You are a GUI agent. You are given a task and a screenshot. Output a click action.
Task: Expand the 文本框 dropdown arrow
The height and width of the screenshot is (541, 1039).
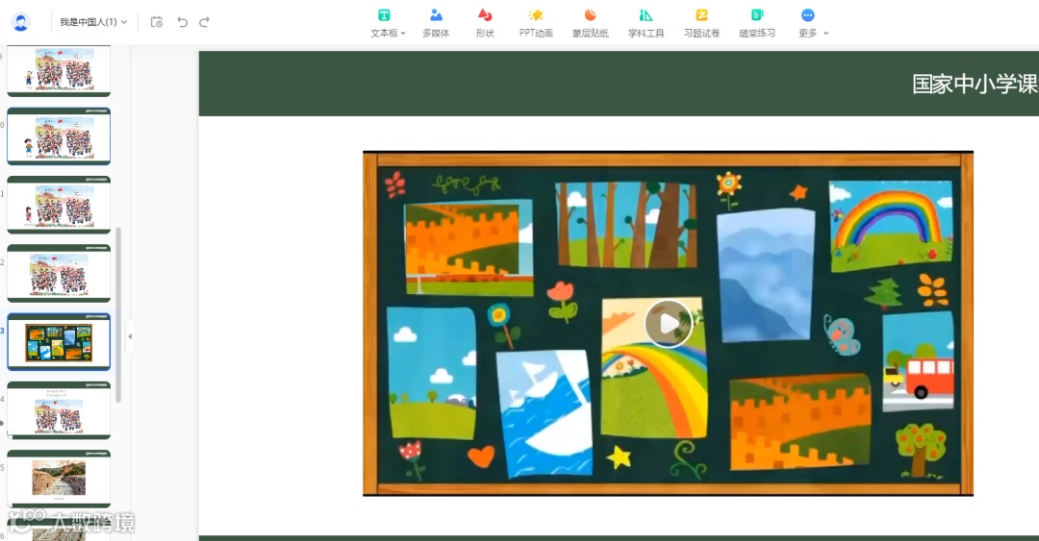point(403,33)
